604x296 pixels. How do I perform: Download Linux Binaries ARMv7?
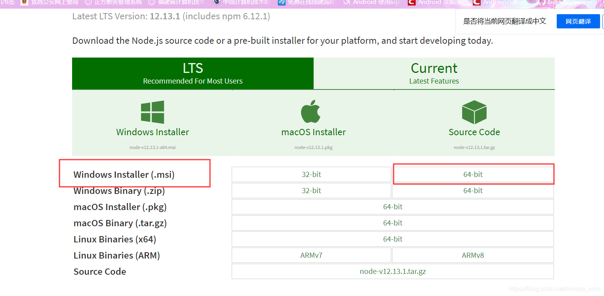tap(311, 255)
